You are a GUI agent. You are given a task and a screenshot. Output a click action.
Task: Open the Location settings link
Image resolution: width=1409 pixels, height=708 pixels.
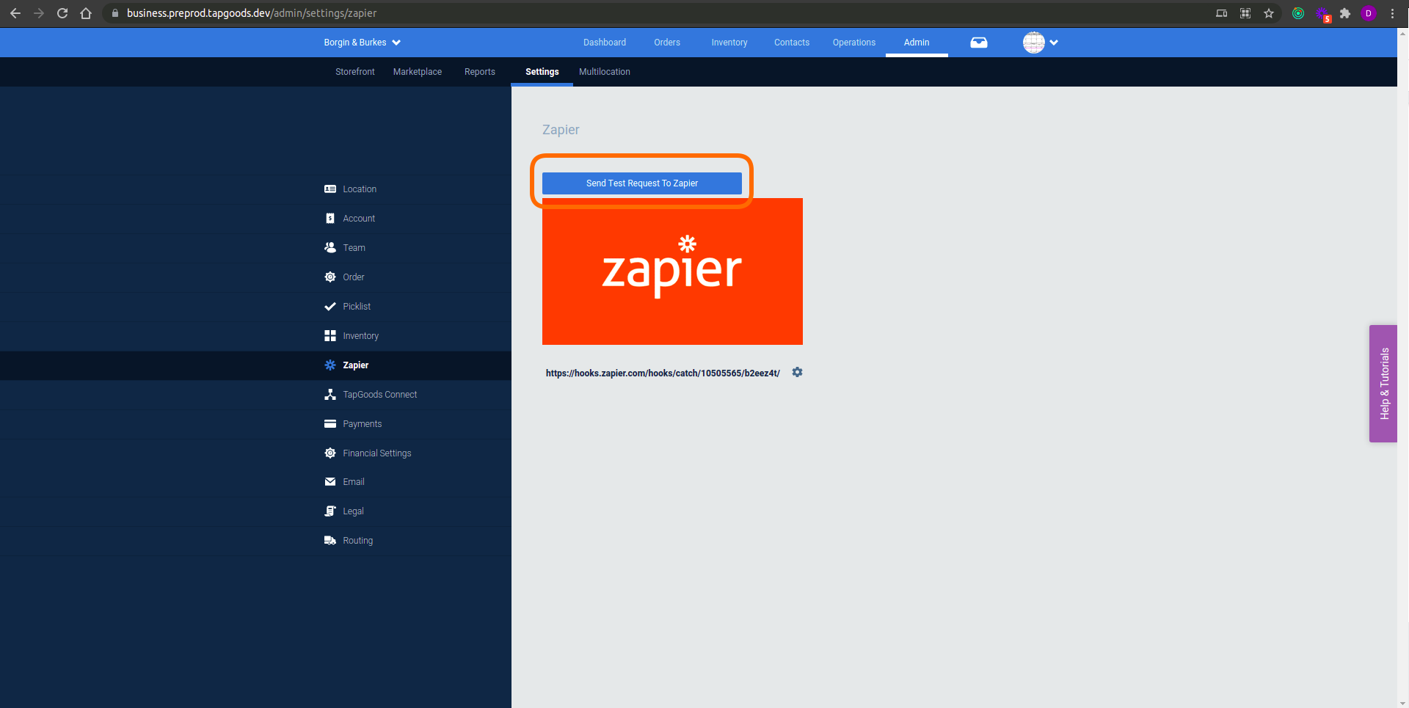click(360, 189)
